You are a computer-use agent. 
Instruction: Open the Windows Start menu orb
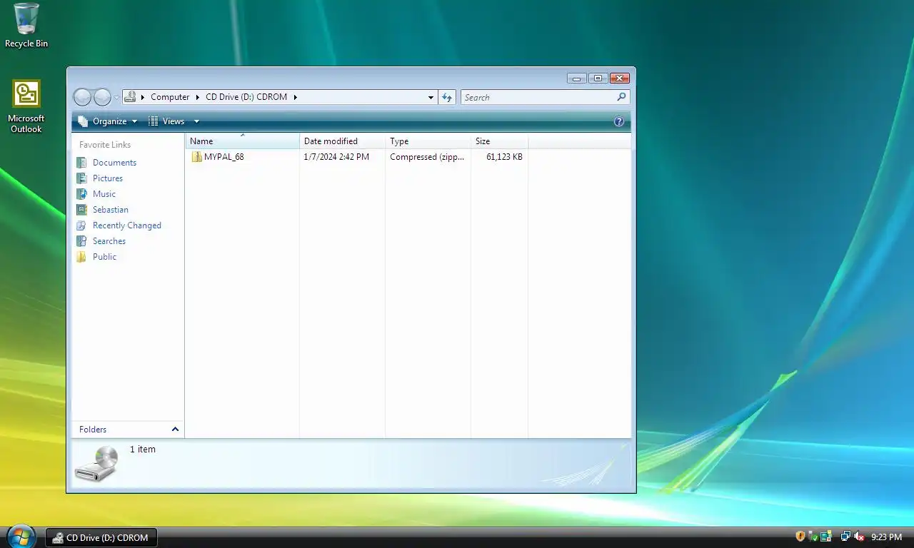(20, 536)
